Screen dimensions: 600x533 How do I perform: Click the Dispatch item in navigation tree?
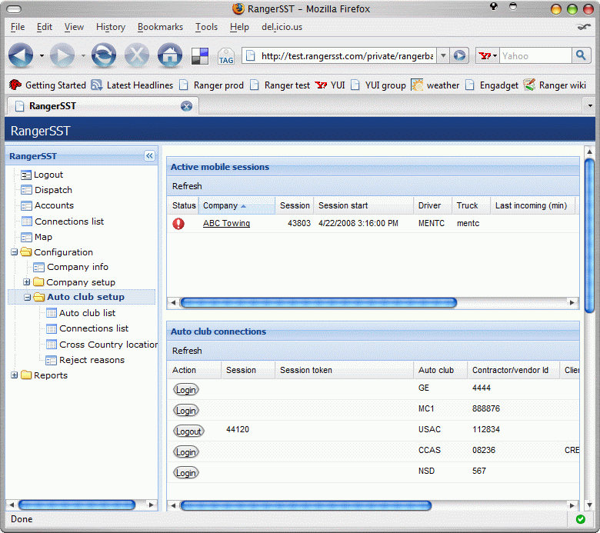point(53,190)
